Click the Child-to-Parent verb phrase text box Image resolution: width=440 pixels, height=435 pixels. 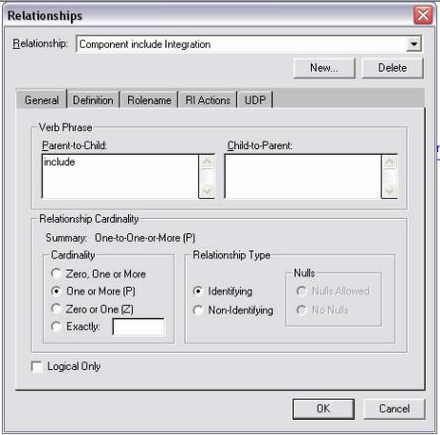303,176
